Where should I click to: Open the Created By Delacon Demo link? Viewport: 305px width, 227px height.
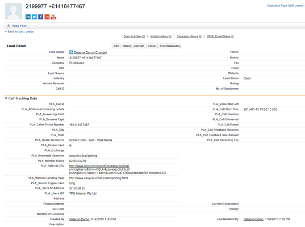coord(79,219)
